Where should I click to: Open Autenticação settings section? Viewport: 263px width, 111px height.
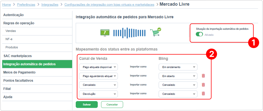click(x=37, y=15)
